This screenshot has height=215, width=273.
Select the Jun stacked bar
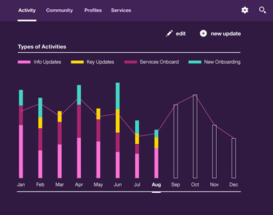[117, 130]
